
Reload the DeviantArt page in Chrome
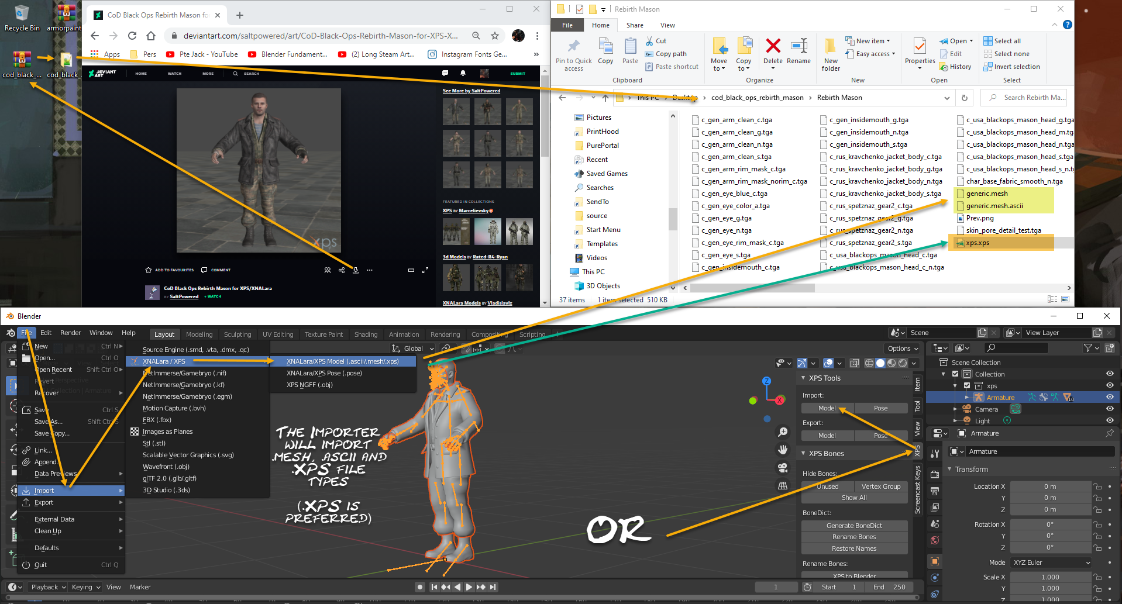132,36
